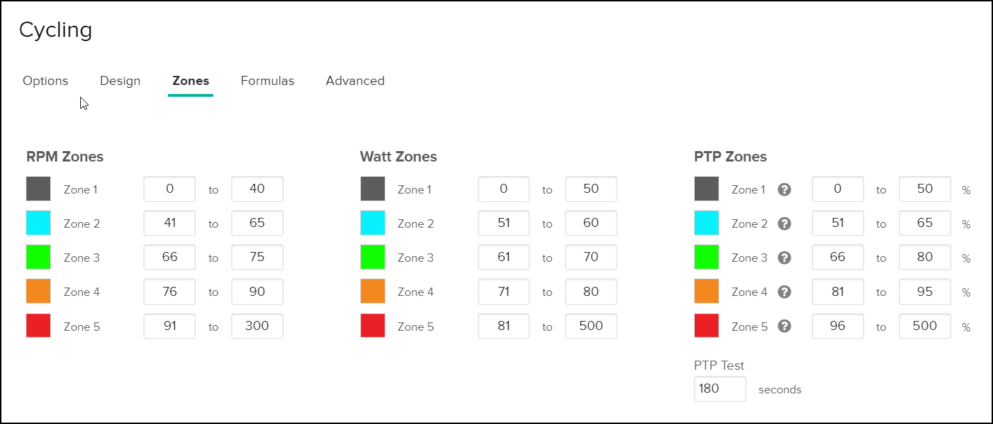The width and height of the screenshot is (993, 424).
Task: Open the Advanced tab
Action: [355, 81]
